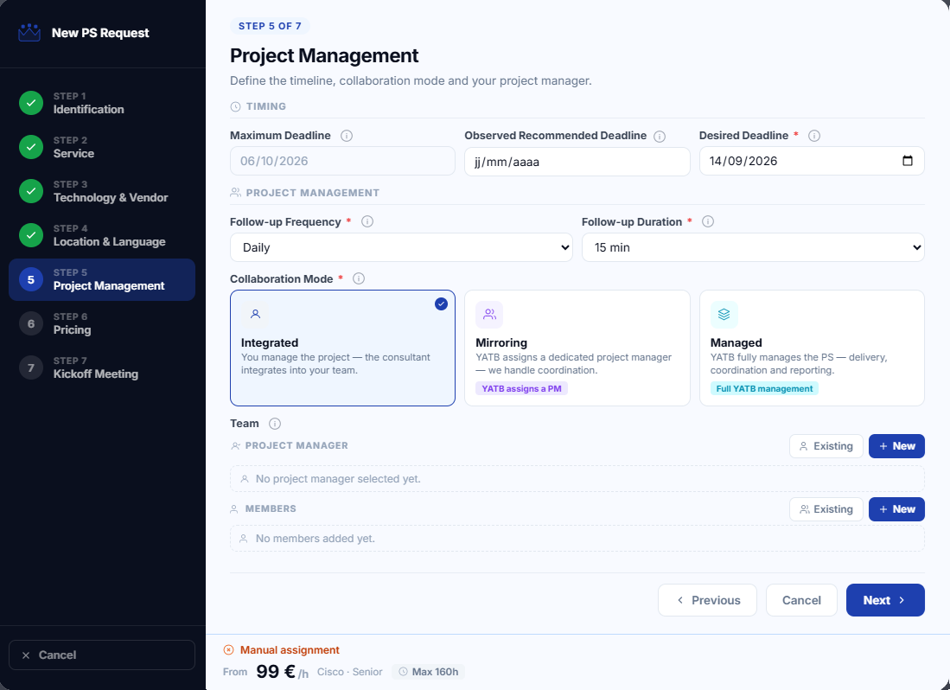Click the No members added yet placeholder
Screen dimensions: 950x690
(x=577, y=538)
